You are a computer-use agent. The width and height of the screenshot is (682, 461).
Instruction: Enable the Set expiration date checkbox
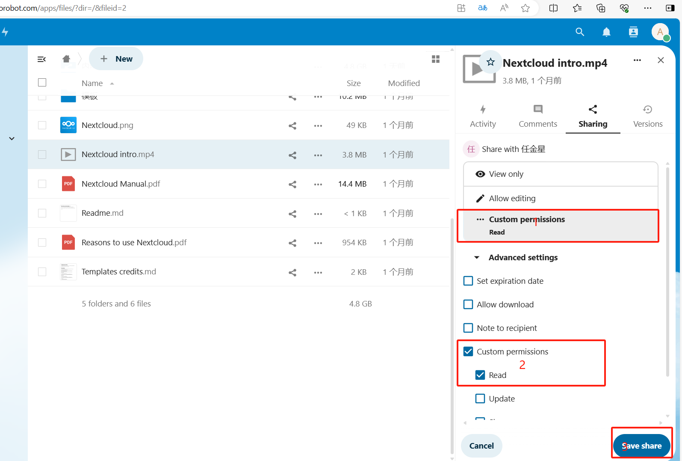468,281
